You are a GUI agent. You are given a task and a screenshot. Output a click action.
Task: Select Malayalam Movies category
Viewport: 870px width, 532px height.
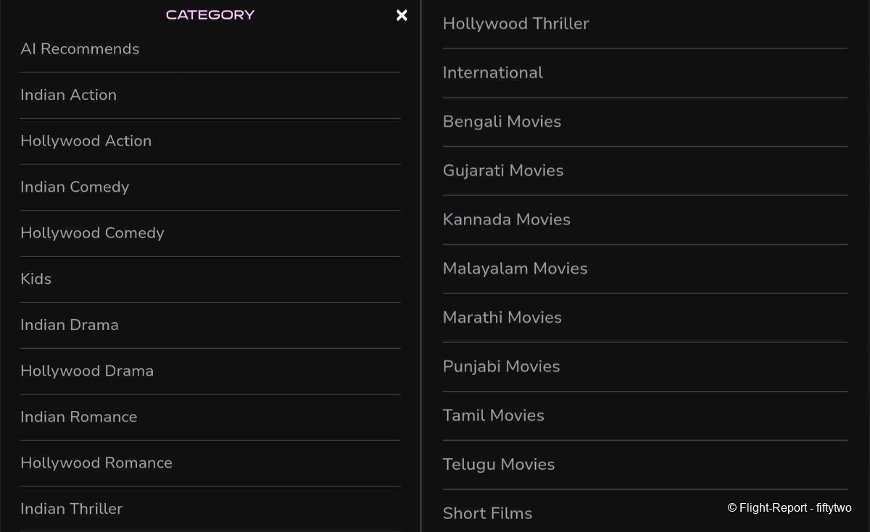[515, 269]
